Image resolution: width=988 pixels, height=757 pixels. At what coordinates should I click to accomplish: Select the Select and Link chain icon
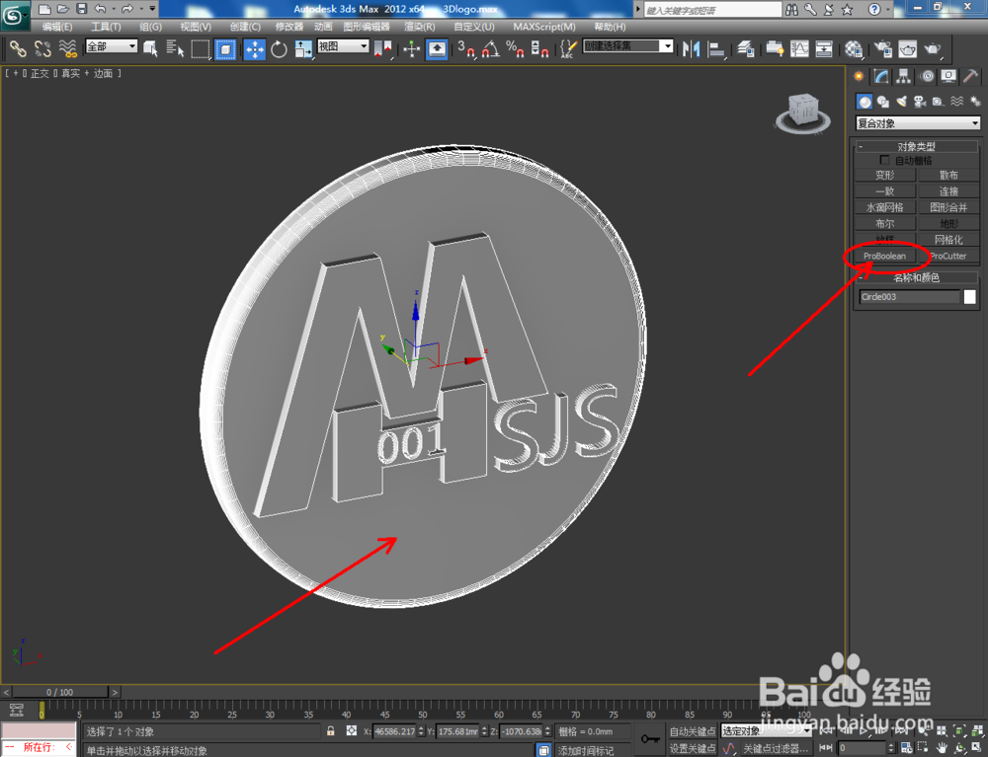pos(18,49)
